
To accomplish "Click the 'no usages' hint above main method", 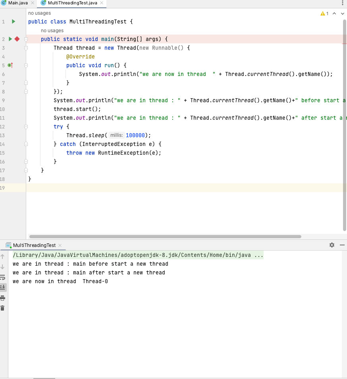I will pyautogui.click(x=52, y=31).
